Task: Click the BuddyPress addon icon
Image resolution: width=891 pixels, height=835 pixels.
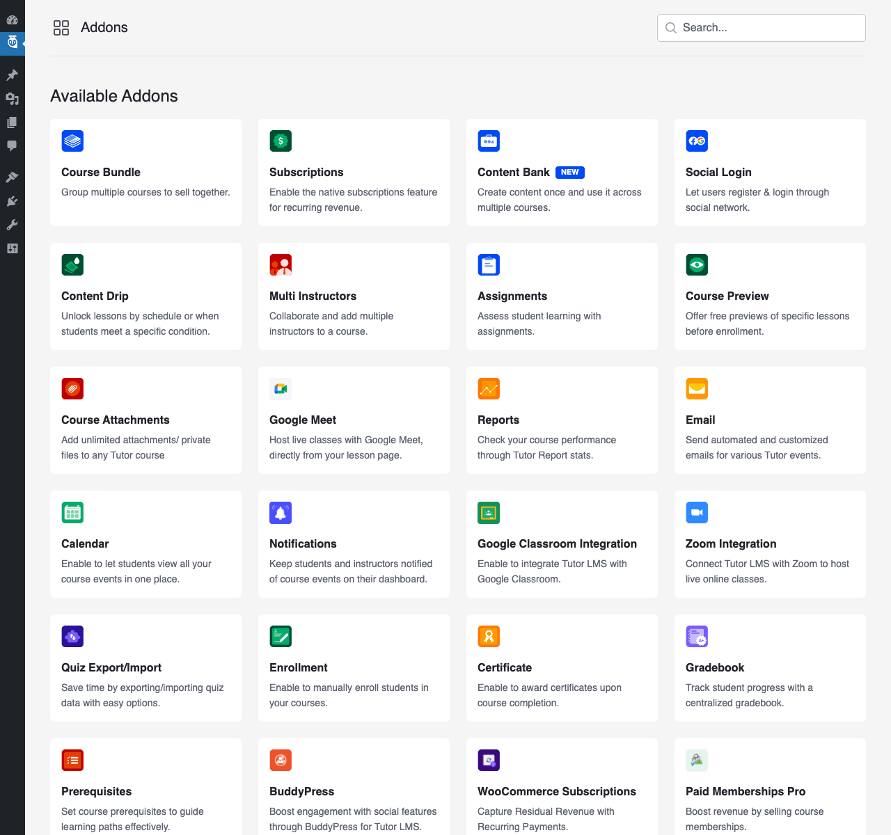Action: click(281, 761)
